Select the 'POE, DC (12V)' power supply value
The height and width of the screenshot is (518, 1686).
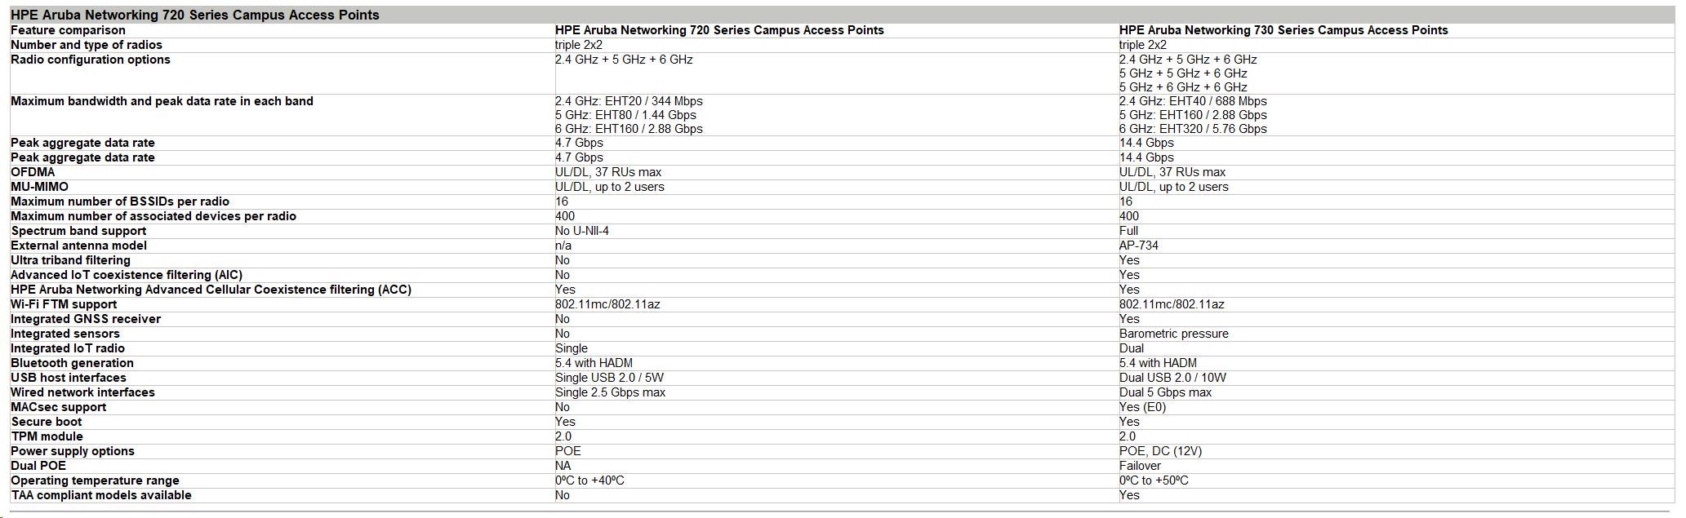point(1160,451)
